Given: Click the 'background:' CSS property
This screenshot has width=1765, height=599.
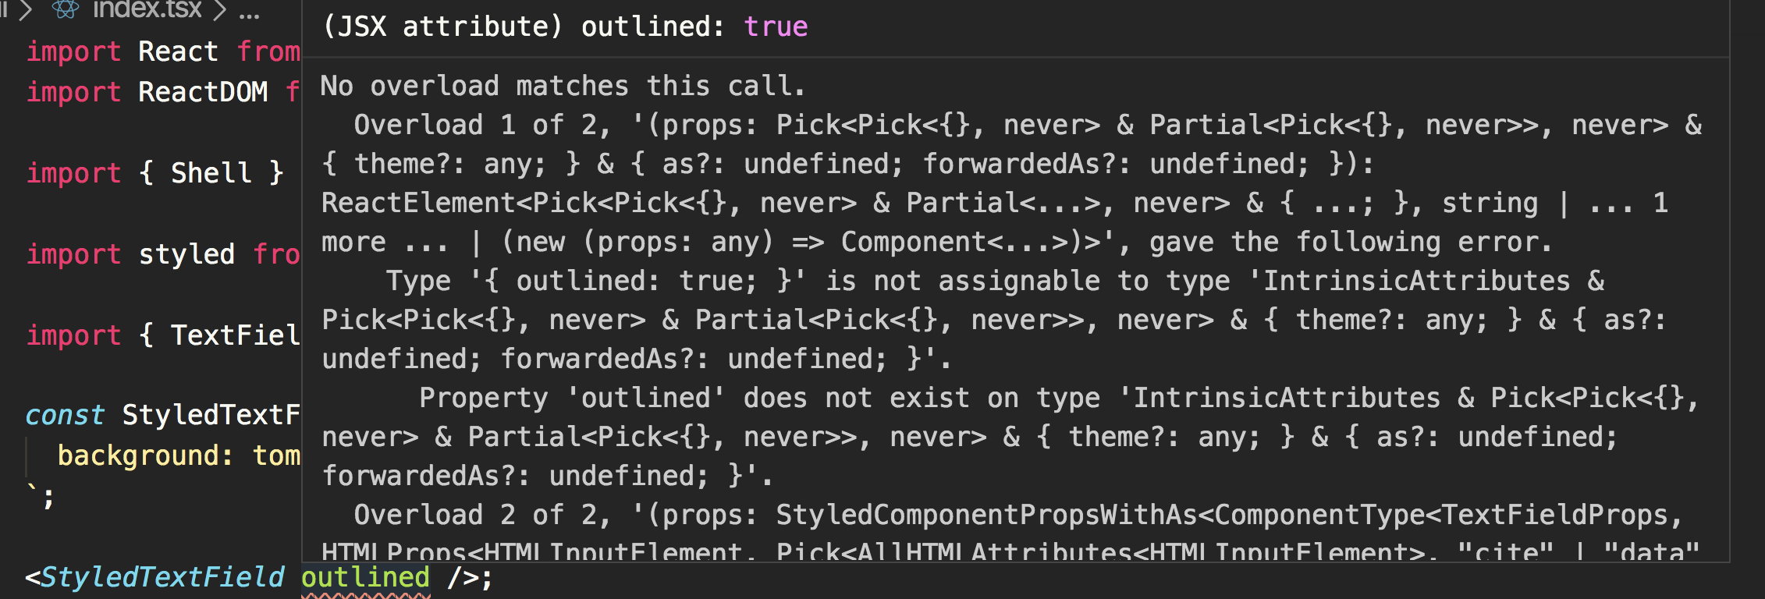Looking at the screenshot, I should (145, 455).
